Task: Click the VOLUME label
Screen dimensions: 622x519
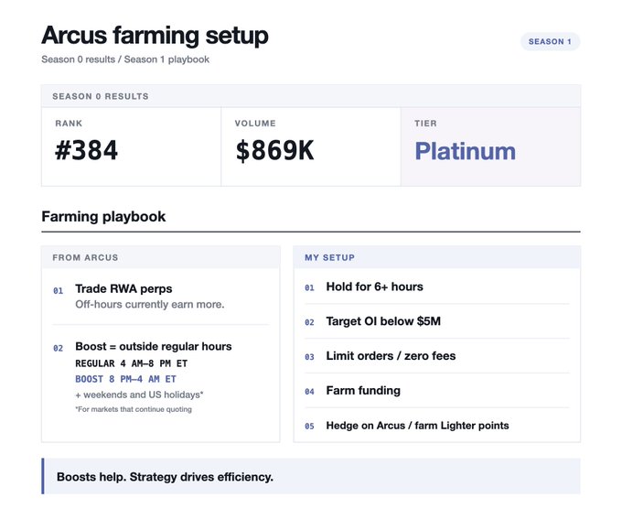Action: click(255, 124)
